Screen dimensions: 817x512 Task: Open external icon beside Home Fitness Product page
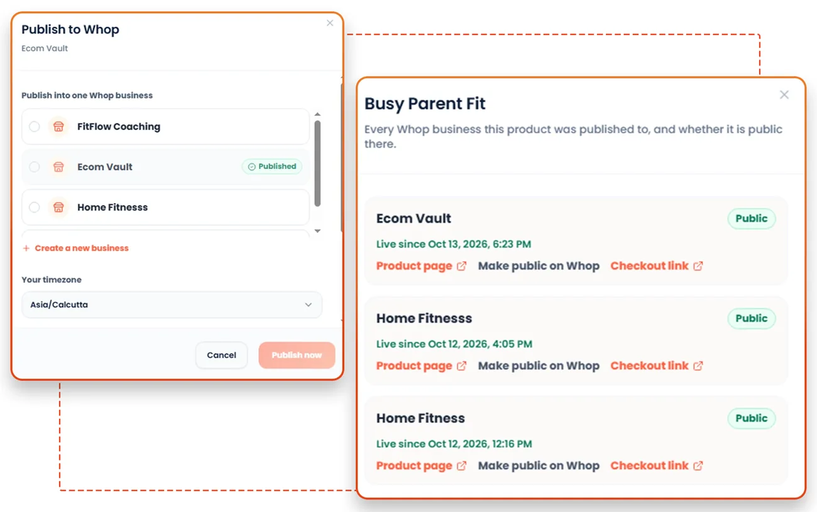pyautogui.click(x=462, y=466)
